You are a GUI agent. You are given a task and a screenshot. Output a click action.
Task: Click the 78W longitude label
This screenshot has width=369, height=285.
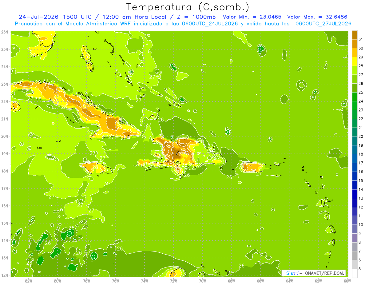[x=86, y=281]
